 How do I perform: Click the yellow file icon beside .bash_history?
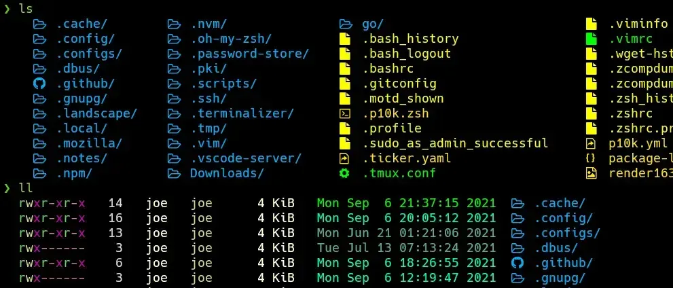344,39
